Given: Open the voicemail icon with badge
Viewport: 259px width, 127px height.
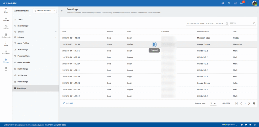Looking at the screenshot, I should (242, 3).
